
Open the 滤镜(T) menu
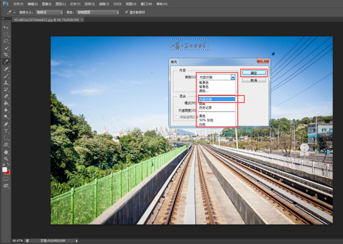[x=104, y=4]
